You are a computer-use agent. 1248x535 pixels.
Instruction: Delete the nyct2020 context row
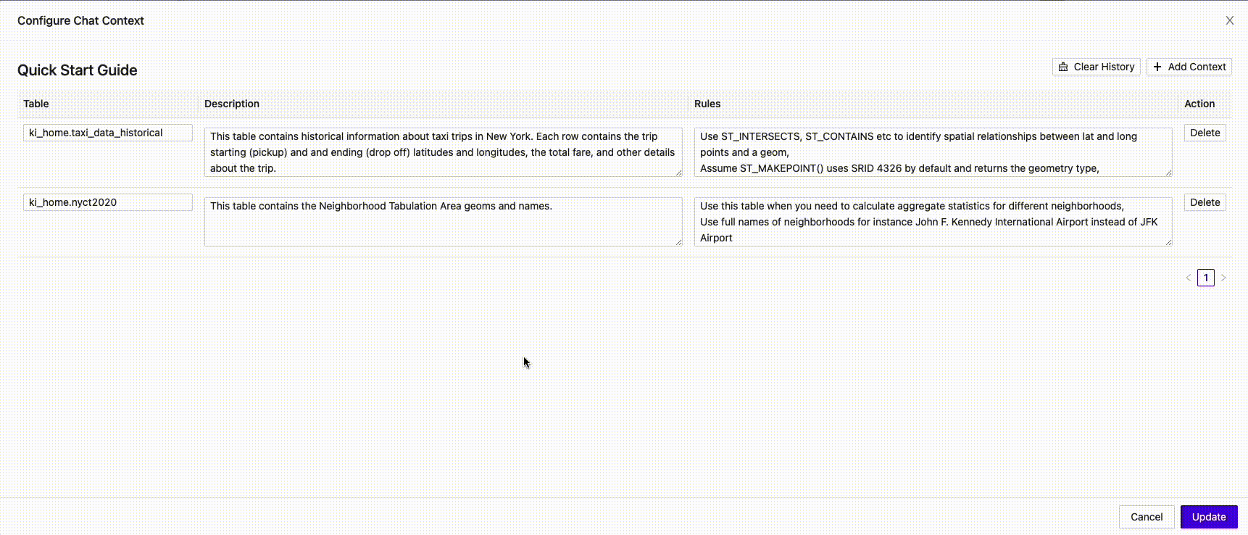pyautogui.click(x=1205, y=202)
